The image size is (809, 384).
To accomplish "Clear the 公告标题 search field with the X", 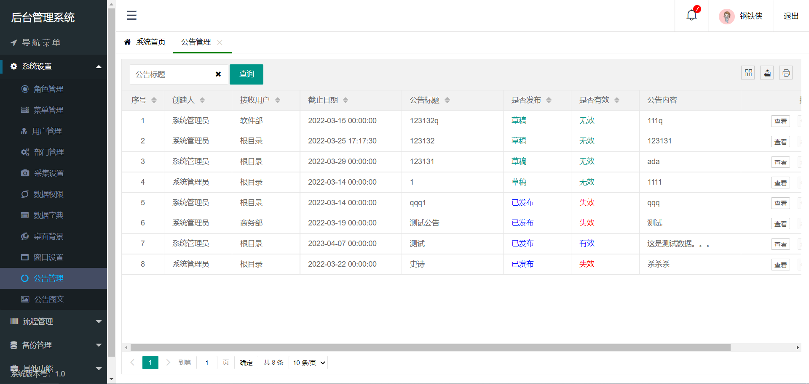I will pyautogui.click(x=218, y=74).
